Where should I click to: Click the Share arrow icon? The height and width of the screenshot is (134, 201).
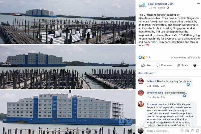tap(178, 65)
